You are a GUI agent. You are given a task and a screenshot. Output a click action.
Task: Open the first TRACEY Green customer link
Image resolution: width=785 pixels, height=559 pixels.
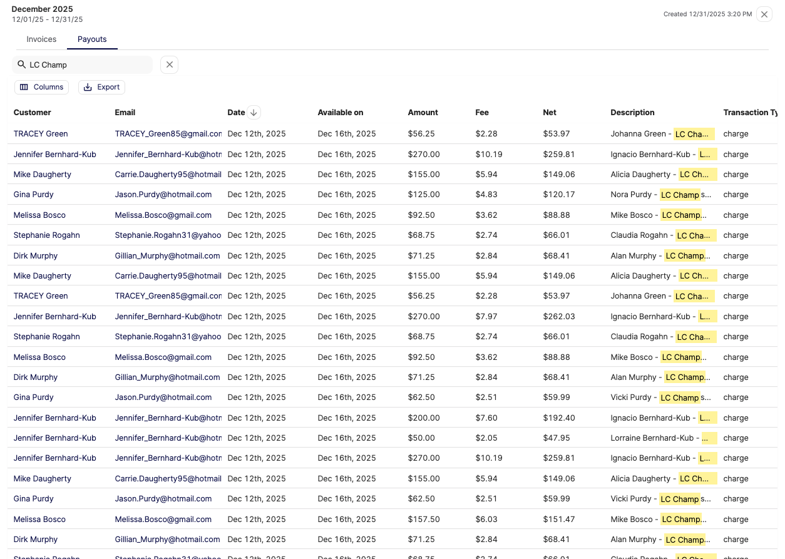pyautogui.click(x=41, y=134)
